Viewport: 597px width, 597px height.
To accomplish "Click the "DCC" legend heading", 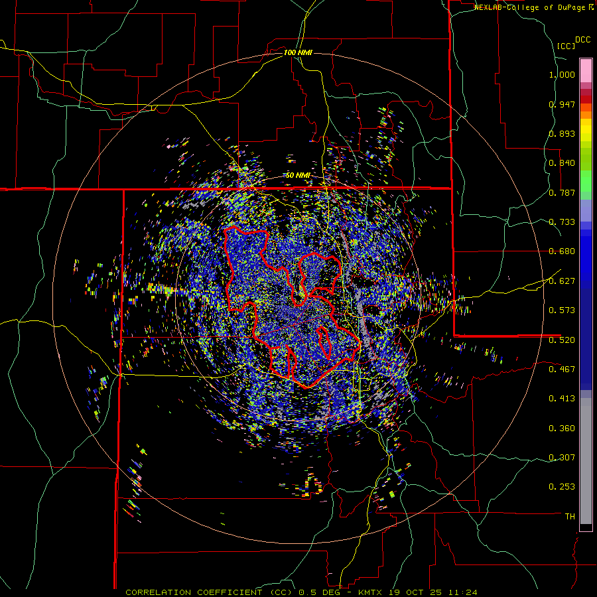I will (x=582, y=40).
